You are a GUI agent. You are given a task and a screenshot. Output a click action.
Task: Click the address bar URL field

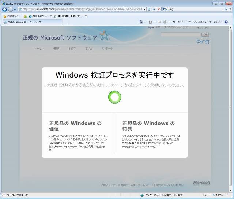pos(82,9)
